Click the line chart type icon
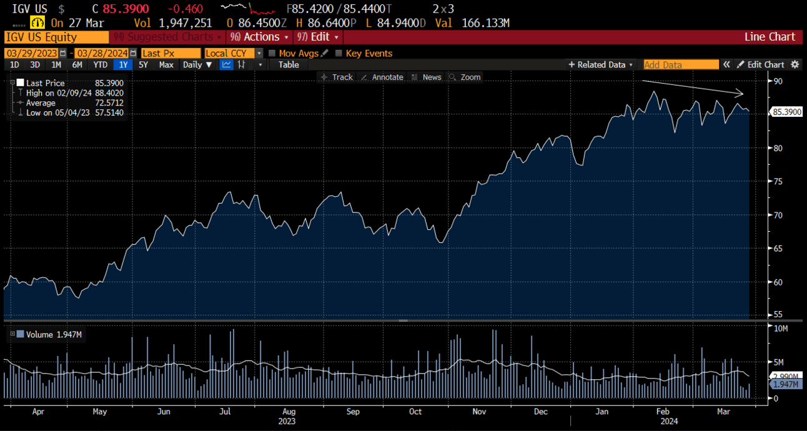 click(226, 64)
